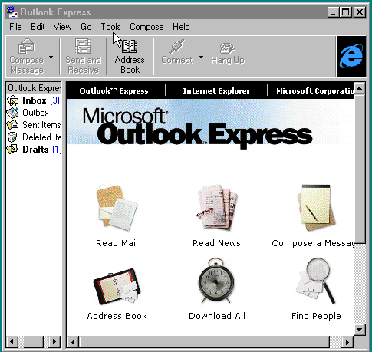Open the Help menu
Screen dimensions: 372x352
(x=181, y=27)
